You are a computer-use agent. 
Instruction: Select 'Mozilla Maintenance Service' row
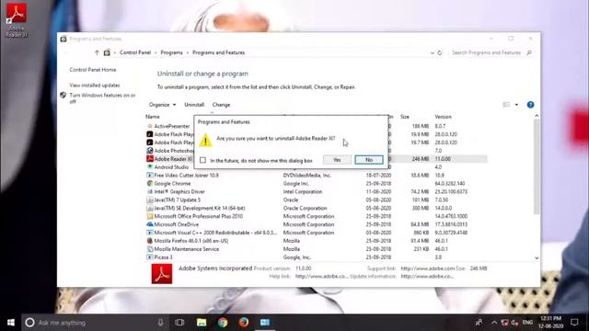pyautogui.click(x=317, y=249)
